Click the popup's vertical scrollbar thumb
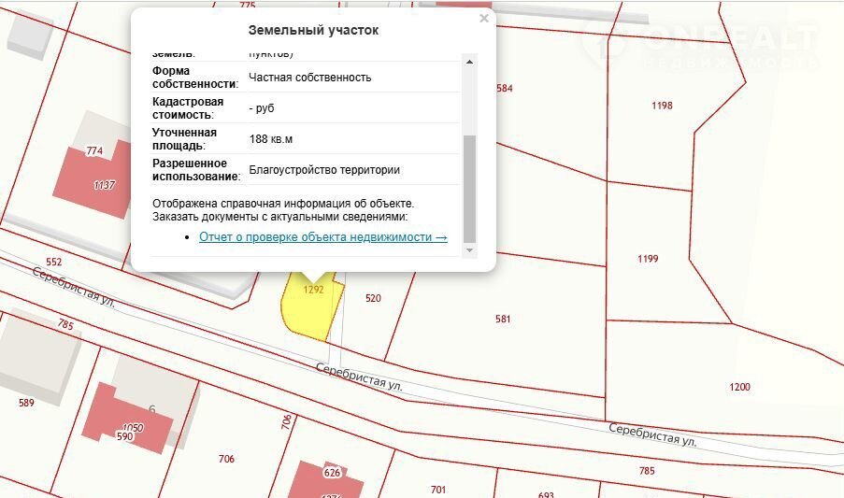 point(469,187)
